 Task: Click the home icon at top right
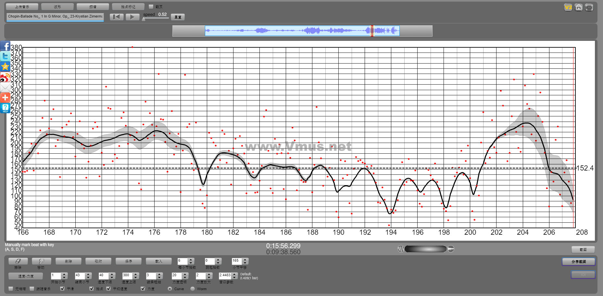pyautogui.click(x=578, y=7)
